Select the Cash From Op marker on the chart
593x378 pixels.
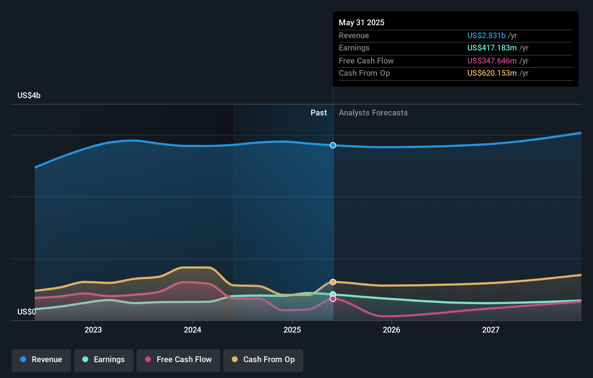333,282
